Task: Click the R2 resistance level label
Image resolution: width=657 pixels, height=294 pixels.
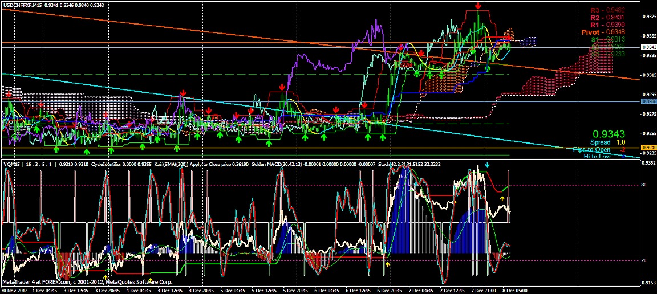Action: (x=608, y=18)
